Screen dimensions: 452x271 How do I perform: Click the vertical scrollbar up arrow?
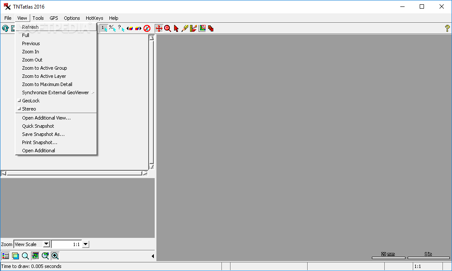tap(152, 38)
